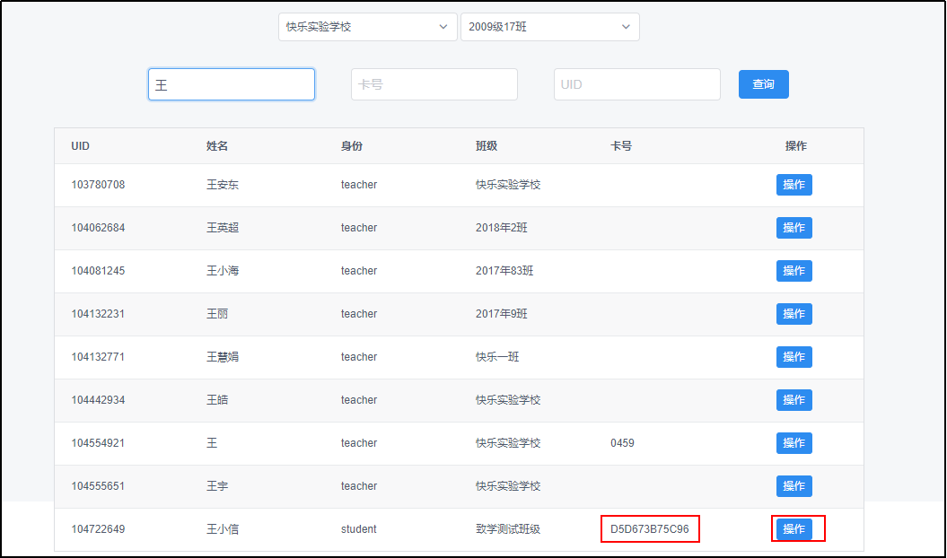
Task: Click 操作 button for 王丽
Action: [794, 314]
